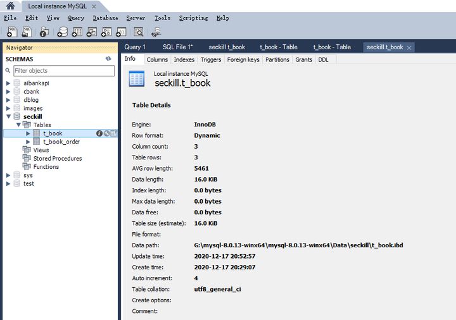
Task: Click the aibankapi database icon
Action: (x=17, y=83)
